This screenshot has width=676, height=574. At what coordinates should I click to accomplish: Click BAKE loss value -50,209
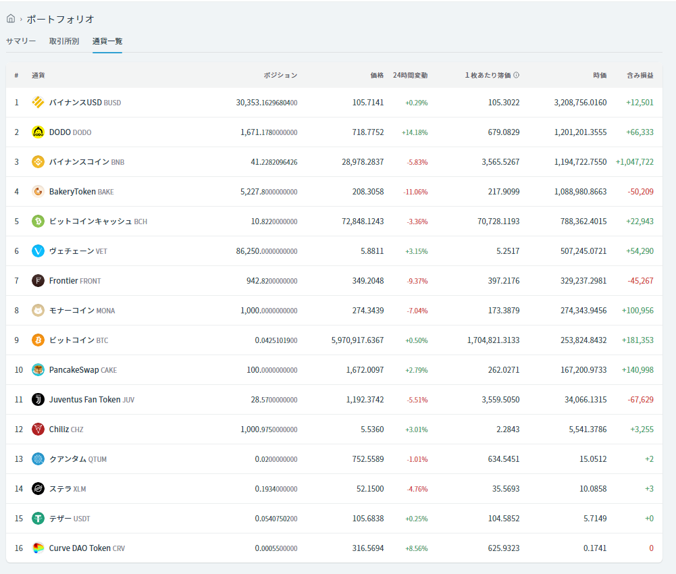[x=641, y=192]
